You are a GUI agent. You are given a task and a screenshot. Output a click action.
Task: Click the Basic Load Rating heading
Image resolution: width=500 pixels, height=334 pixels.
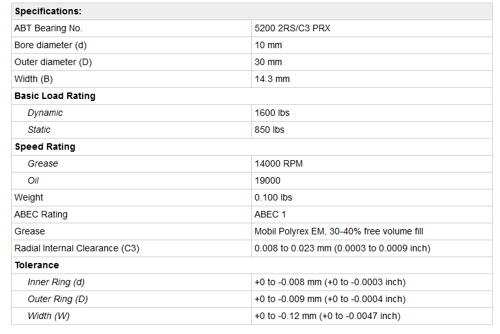tap(55, 96)
